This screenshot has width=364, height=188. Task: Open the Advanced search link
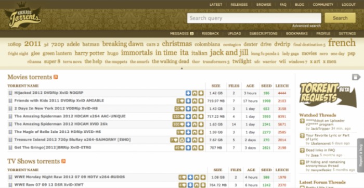[x=306, y=26]
